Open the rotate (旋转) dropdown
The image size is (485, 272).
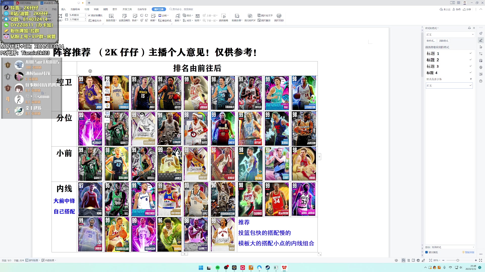[x=178, y=18]
